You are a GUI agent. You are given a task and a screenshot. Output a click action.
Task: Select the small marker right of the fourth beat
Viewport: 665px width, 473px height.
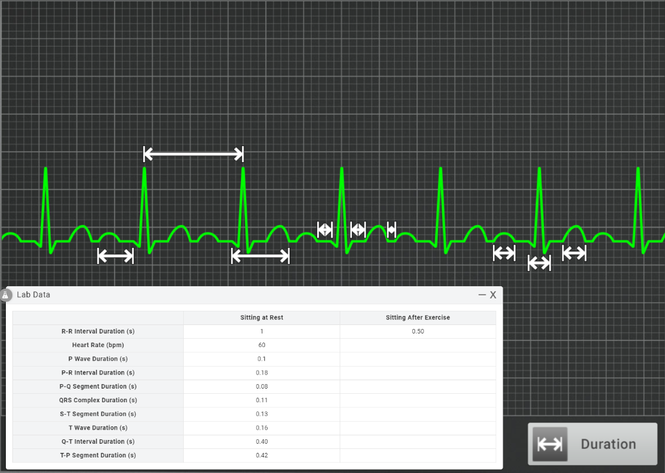(358, 229)
